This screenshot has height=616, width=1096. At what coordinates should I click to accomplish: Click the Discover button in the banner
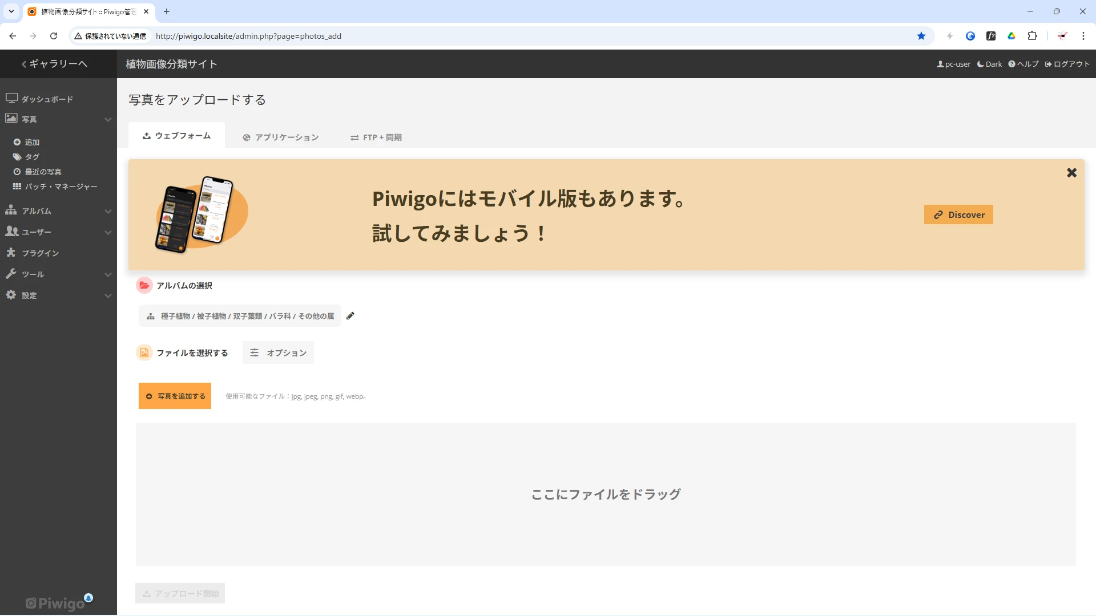[x=958, y=214]
